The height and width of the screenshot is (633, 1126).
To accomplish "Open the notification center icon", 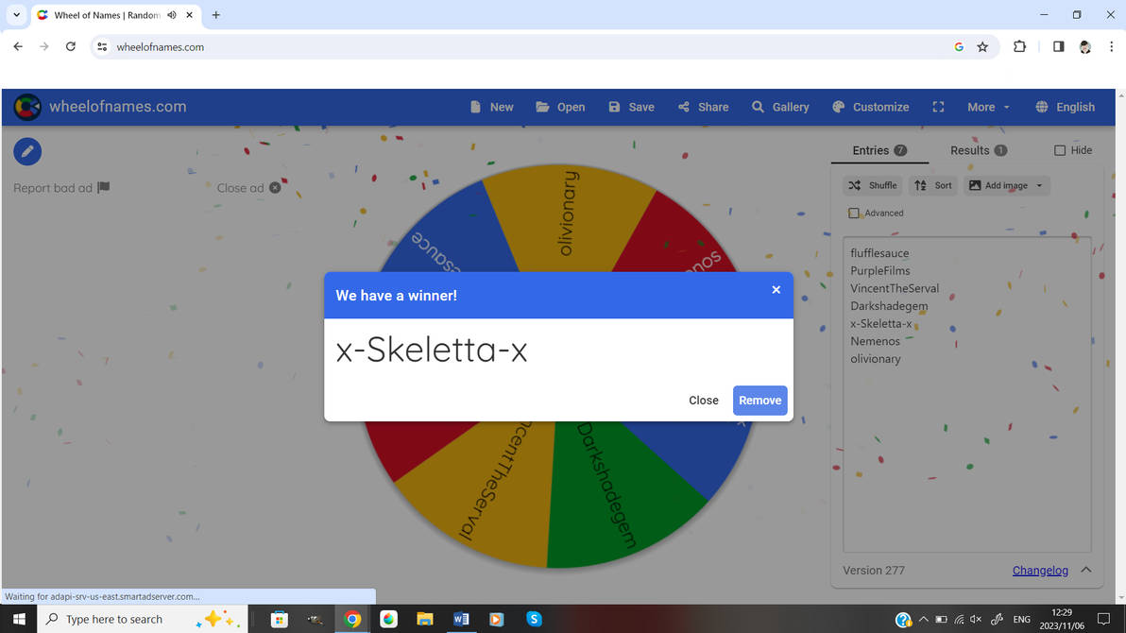I will 1103,619.
